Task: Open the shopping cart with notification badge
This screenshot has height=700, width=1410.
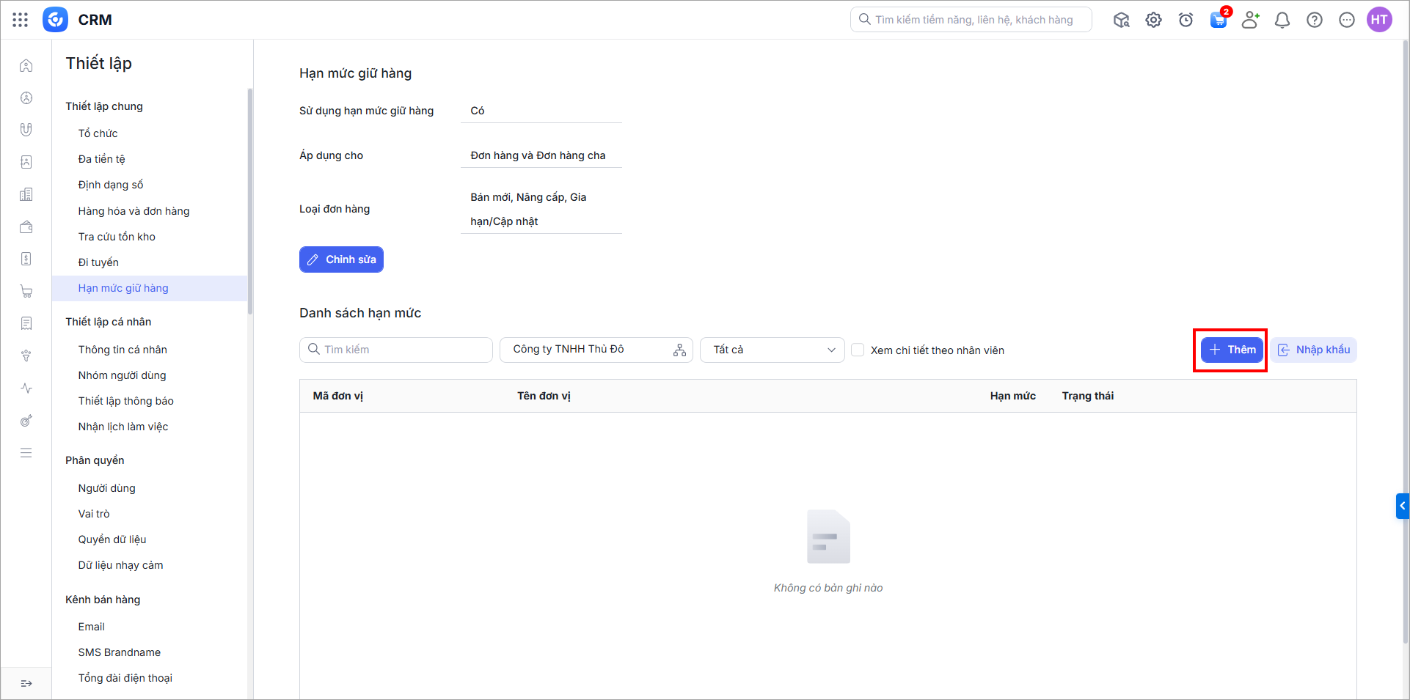Action: pos(1218,20)
